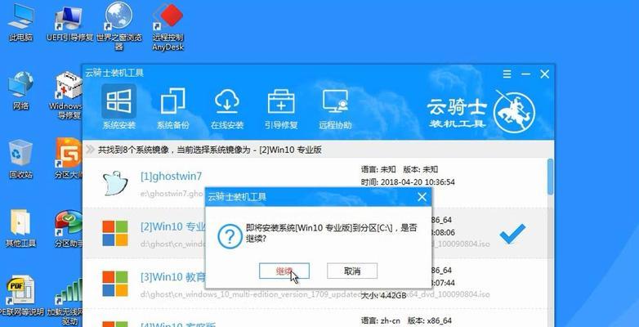
Task: Launch 远程控制 AnyDesk shortcut
Action: tap(168, 26)
